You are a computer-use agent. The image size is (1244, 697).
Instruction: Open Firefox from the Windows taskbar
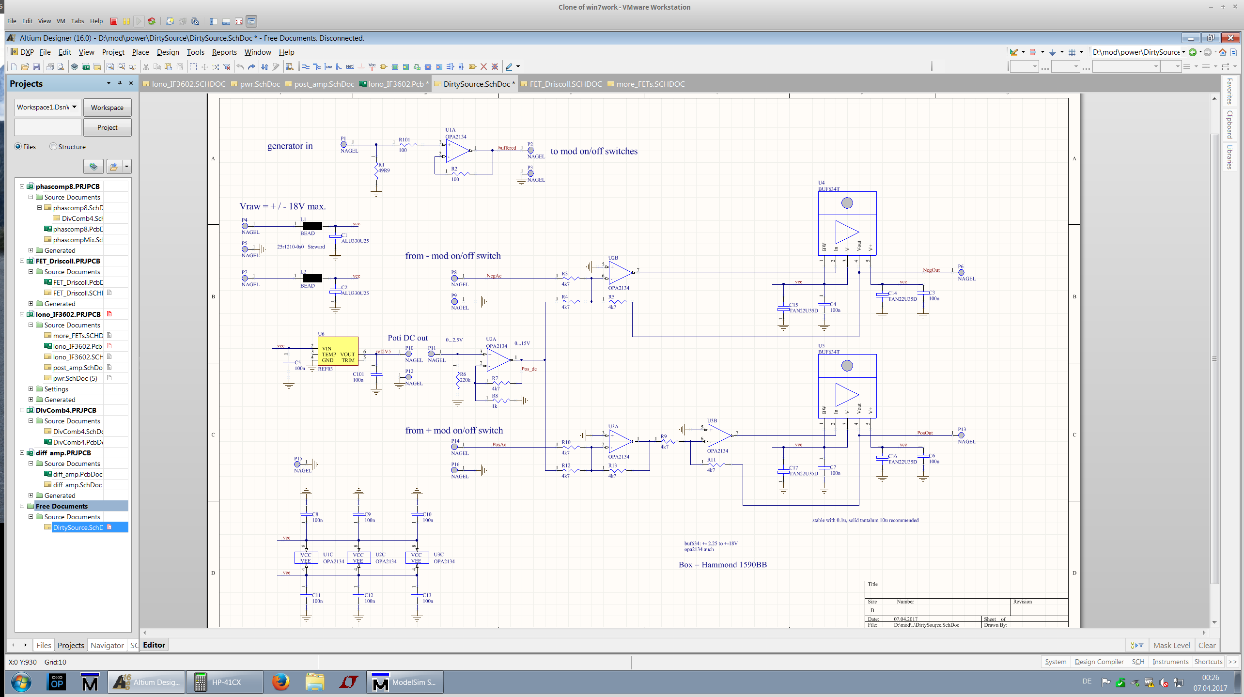[280, 682]
